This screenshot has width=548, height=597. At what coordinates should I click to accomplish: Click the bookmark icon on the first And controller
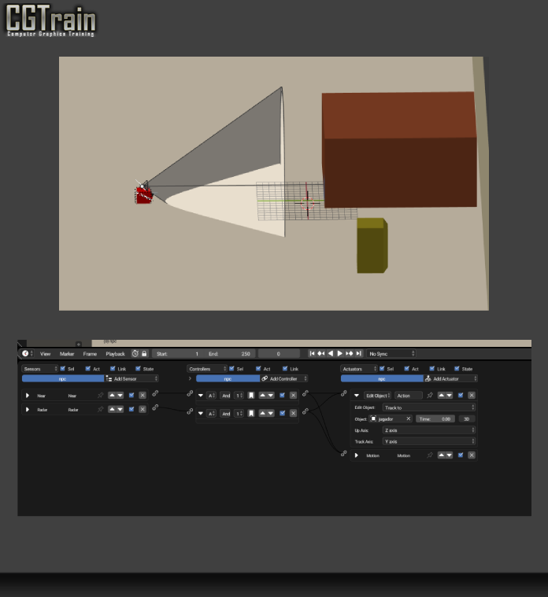pyautogui.click(x=251, y=396)
